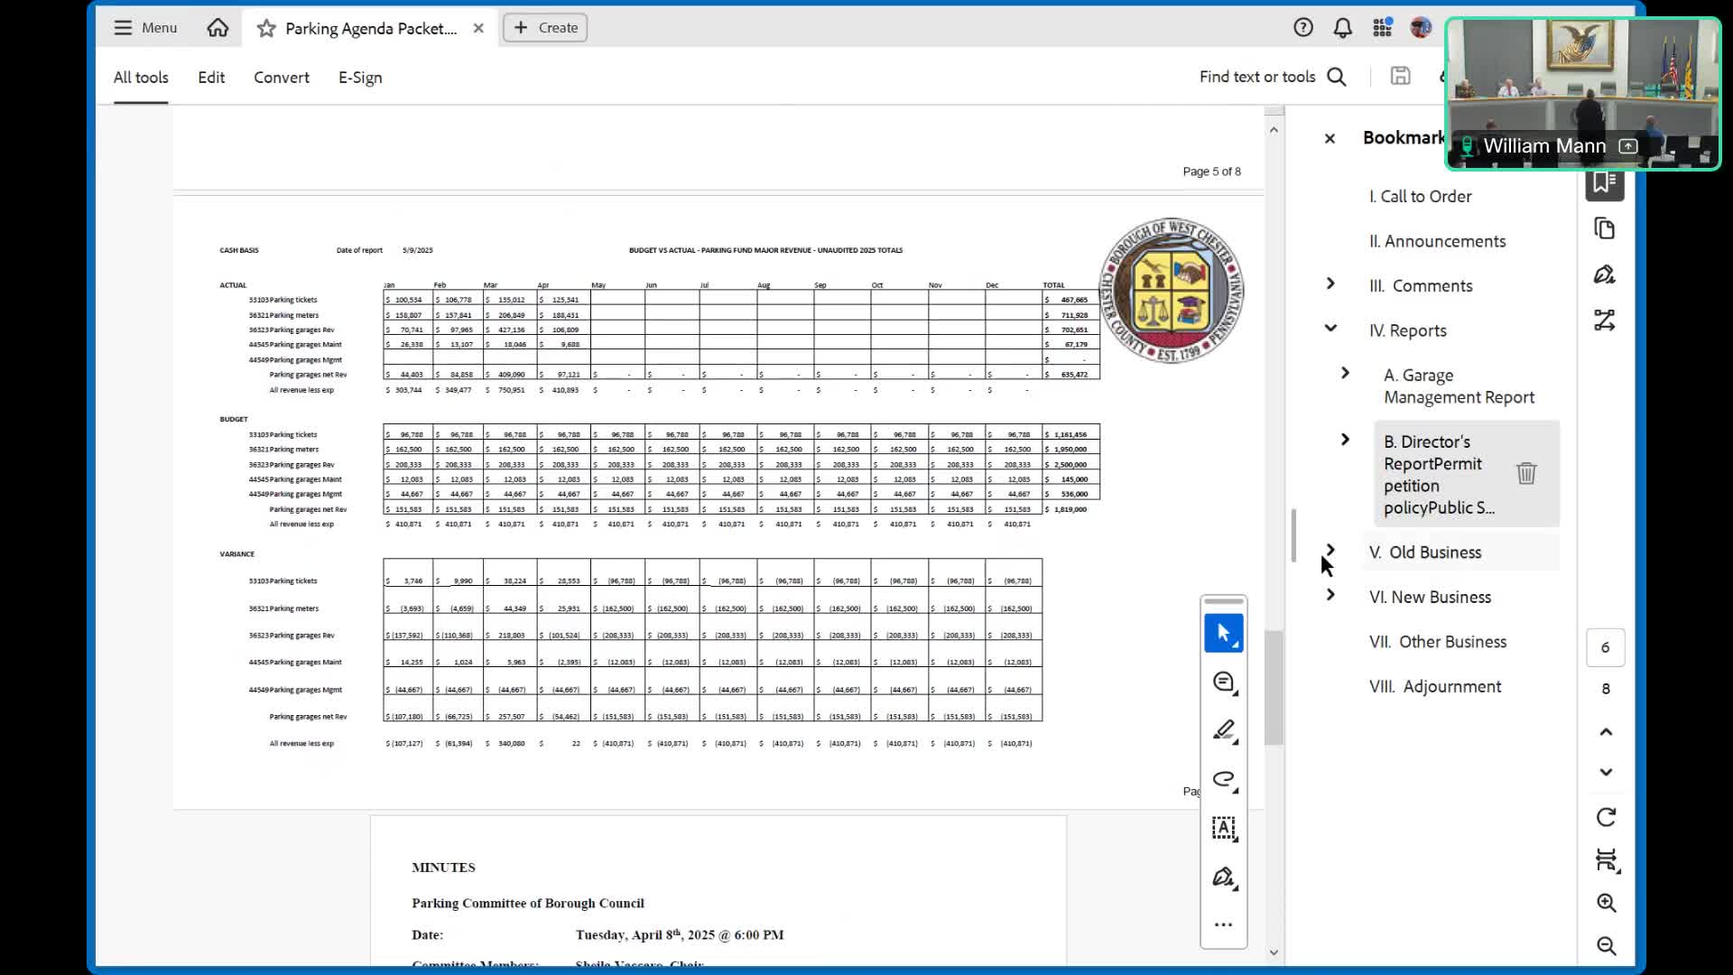This screenshot has height=975, width=1733.
Task: Expand the VI. New Business bookmark
Action: [x=1330, y=595]
